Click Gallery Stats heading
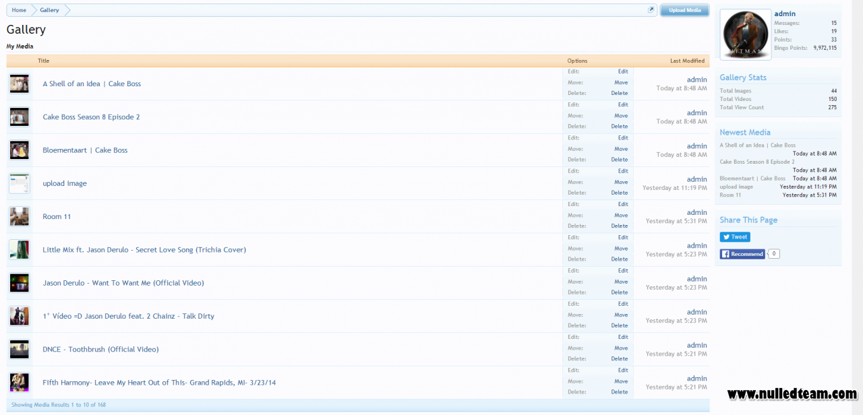The height and width of the screenshot is (415, 863). pyautogui.click(x=743, y=77)
